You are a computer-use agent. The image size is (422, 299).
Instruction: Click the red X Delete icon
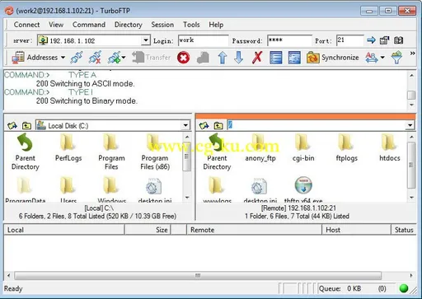pos(257,58)
